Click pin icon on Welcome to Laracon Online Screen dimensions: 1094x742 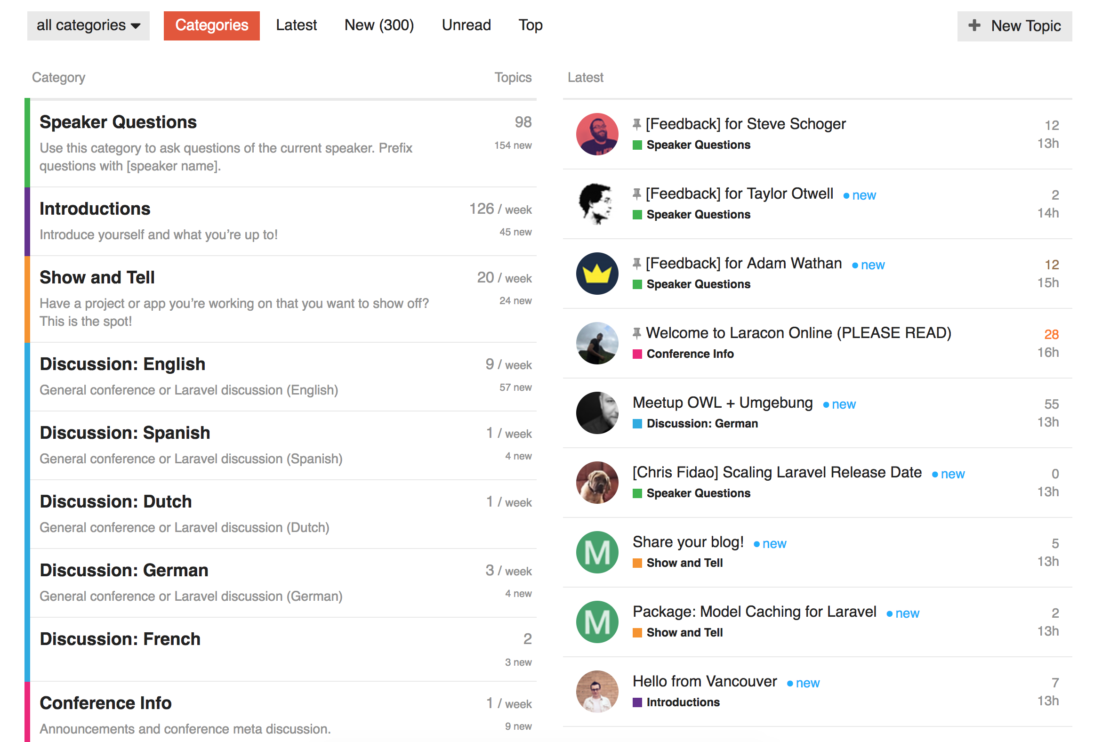[637, 333]
